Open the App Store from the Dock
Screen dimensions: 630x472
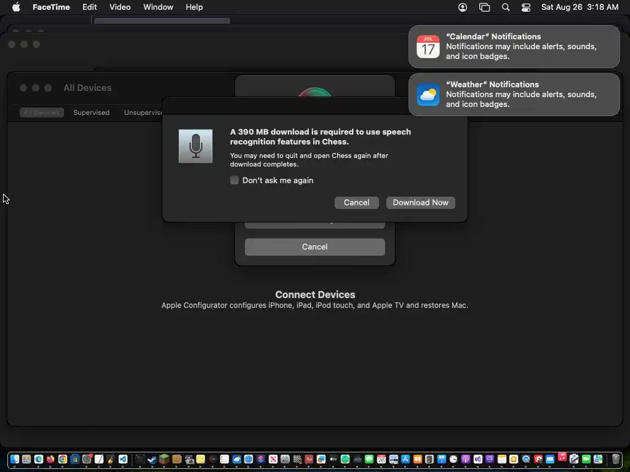point(405,459)
